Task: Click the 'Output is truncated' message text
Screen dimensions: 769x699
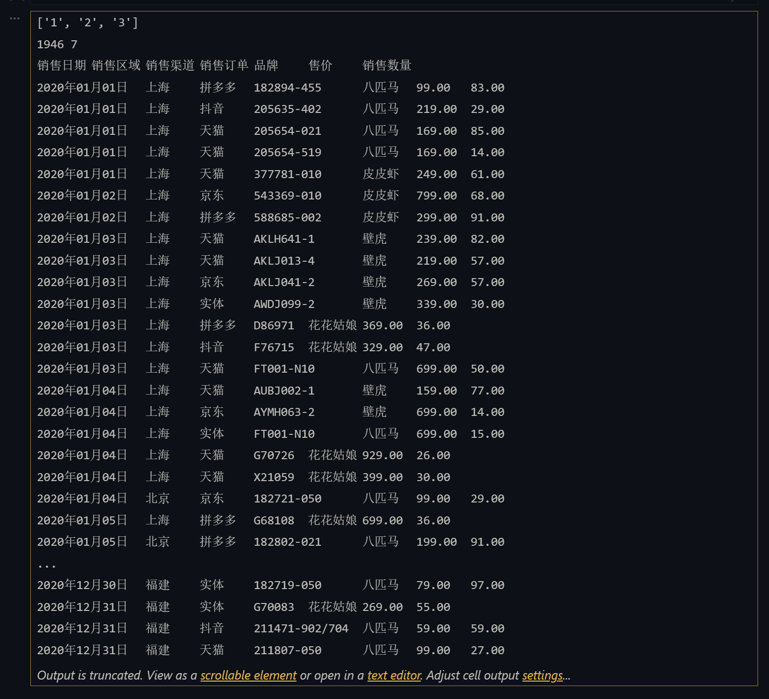Action: coord(90,675)
